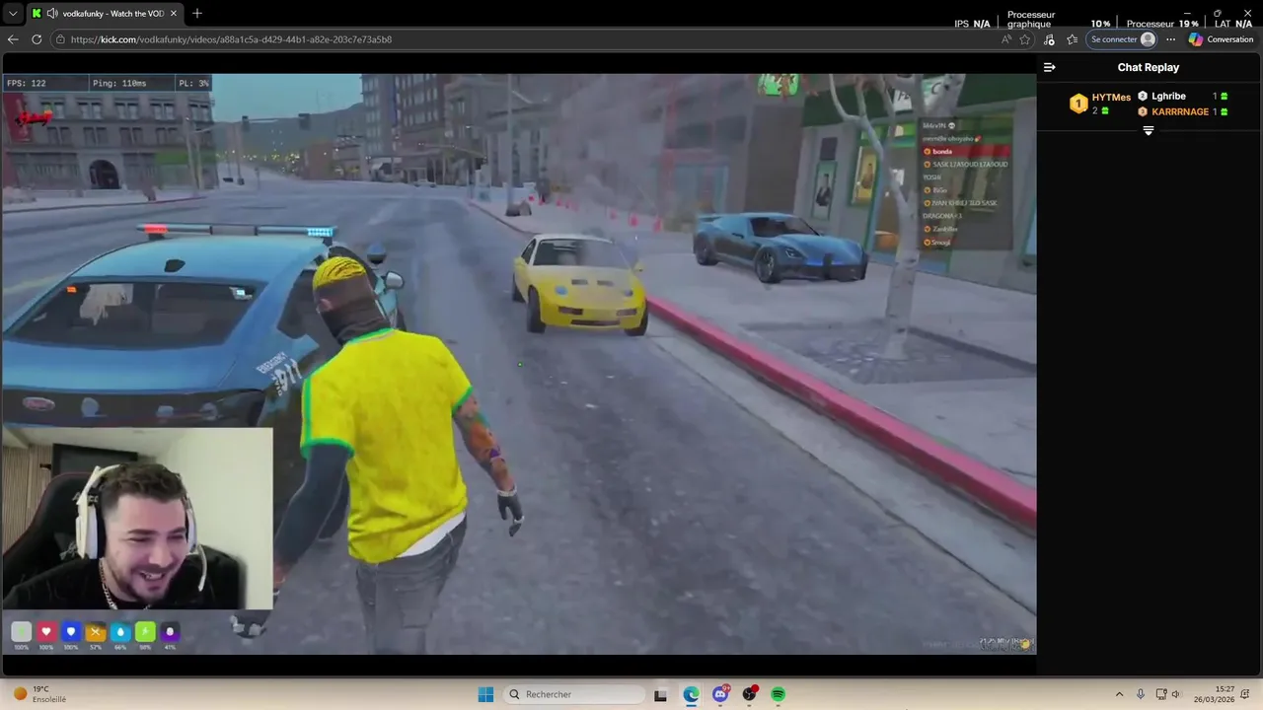Image resolution: width=1263 pixels, height=710 pixels.
Task: Open Task View on taskbar
Action: [661, 694]
